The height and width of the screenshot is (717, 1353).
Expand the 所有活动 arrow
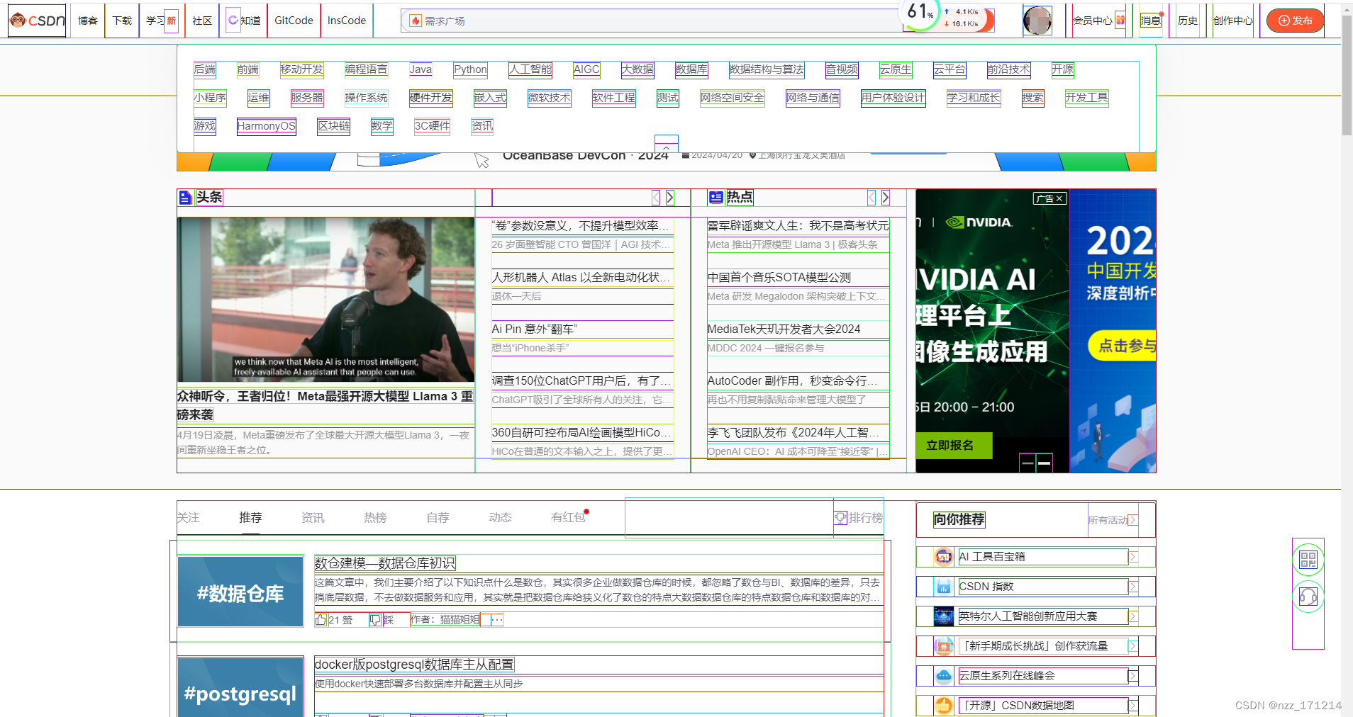coord(1133,520)
